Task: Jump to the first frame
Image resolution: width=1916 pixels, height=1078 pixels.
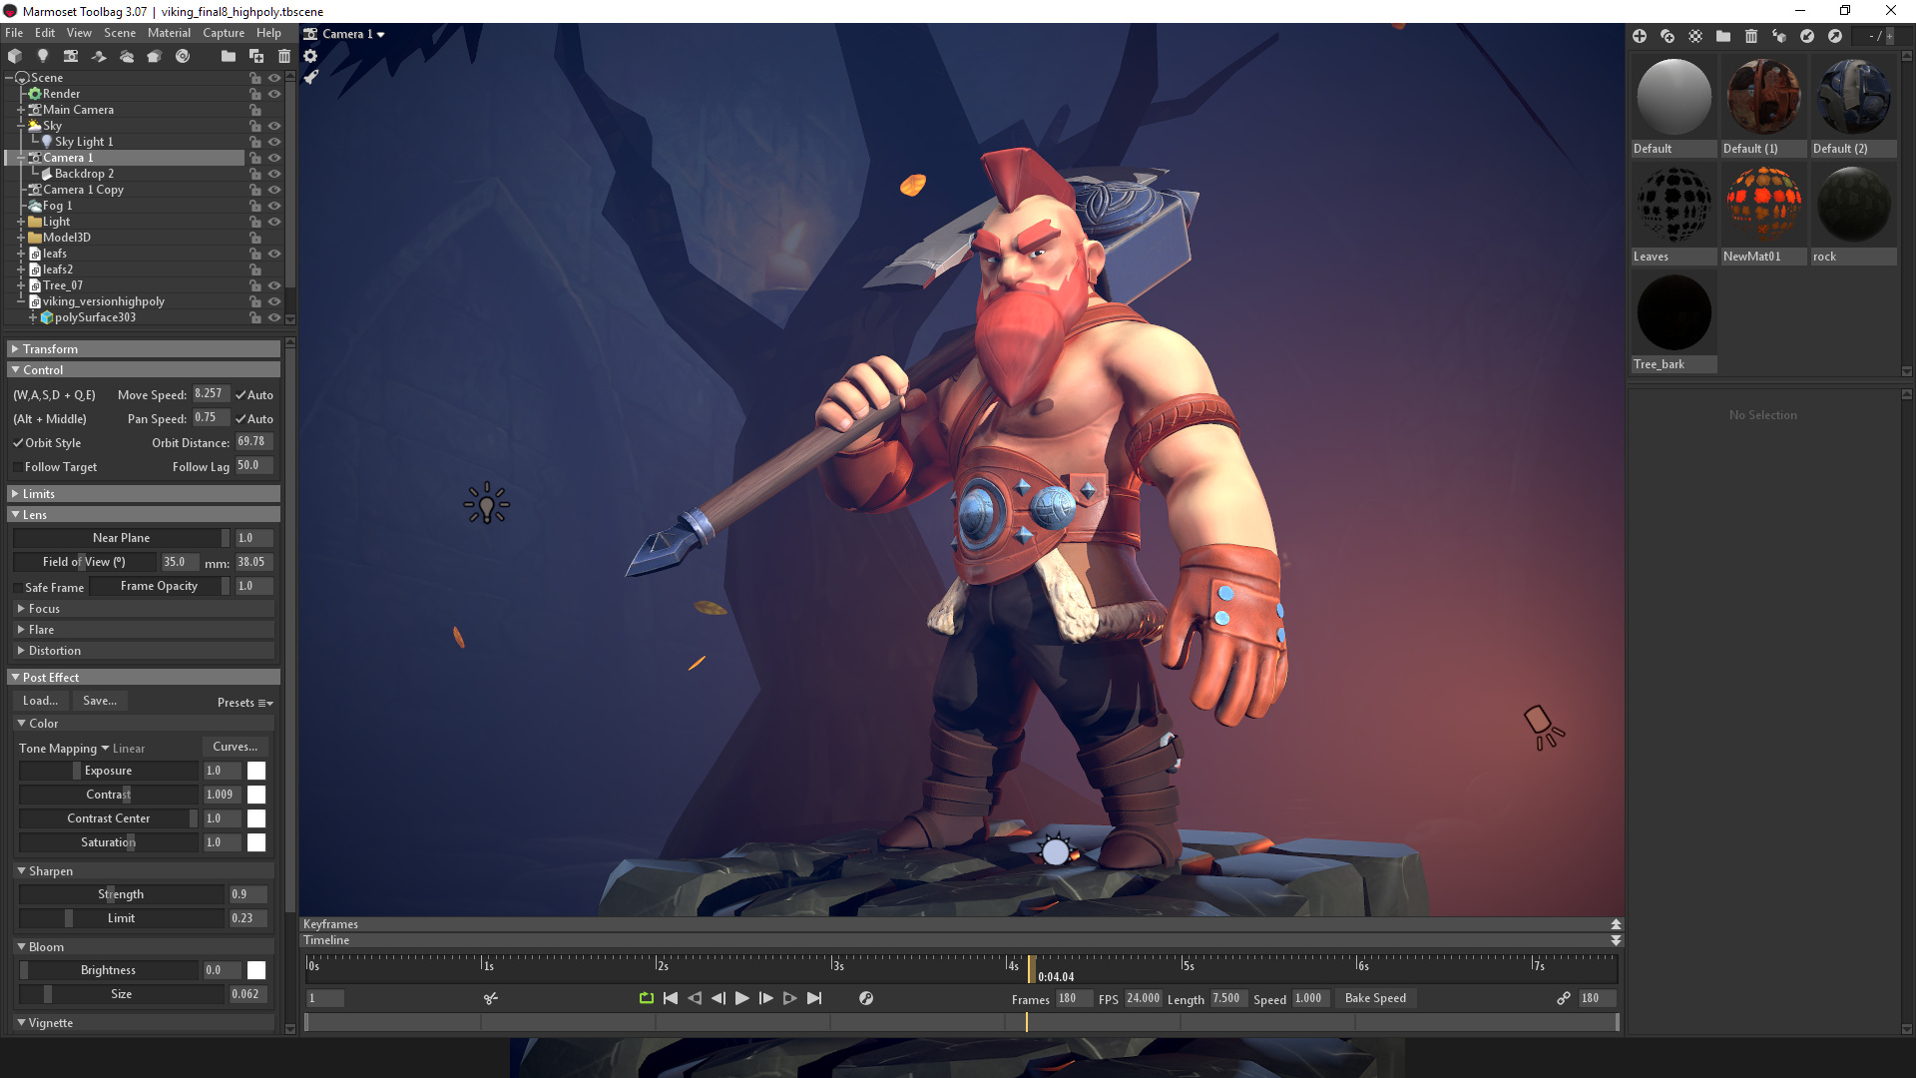Action: [x=671, y=998]
